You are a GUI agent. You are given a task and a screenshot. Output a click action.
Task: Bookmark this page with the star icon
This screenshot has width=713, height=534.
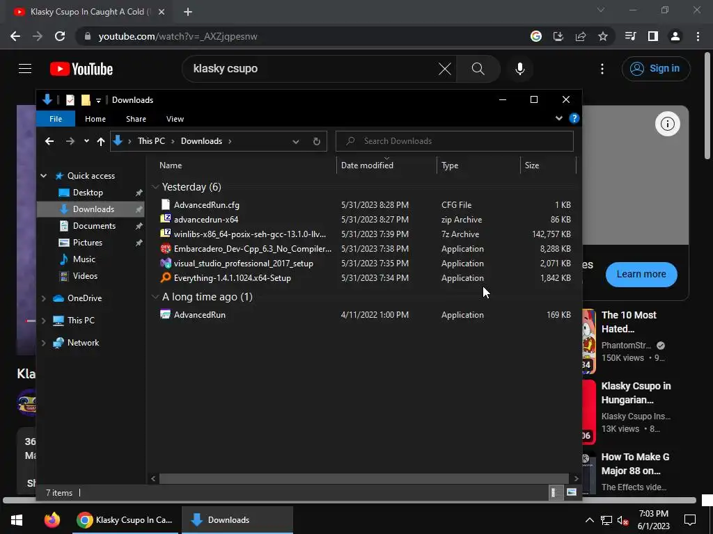[603, 36]
